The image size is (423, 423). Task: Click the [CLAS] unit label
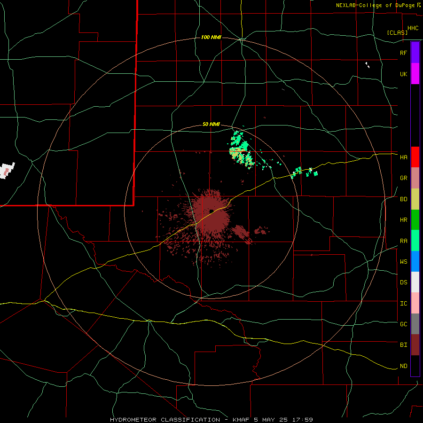tap(397, 32)
